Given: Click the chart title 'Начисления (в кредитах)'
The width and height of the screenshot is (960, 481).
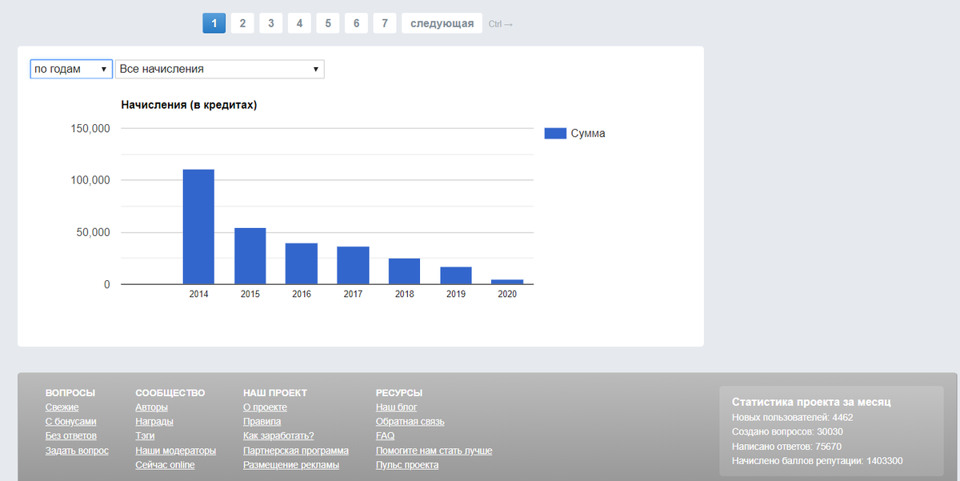Looking at the screenshot, I should (189, 104).
